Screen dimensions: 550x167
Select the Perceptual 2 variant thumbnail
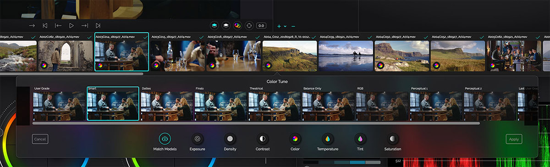point(490,106)
